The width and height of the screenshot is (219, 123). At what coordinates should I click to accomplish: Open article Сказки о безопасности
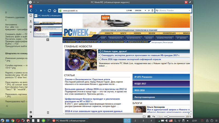click(87, 79)
